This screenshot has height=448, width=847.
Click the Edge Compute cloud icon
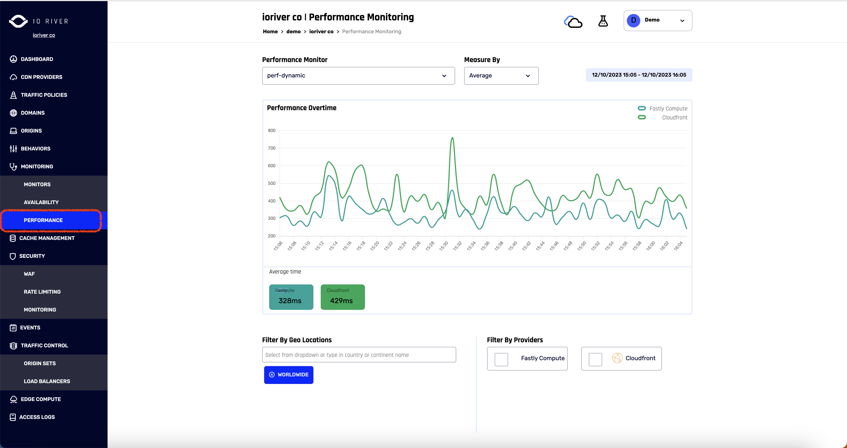click(x=13, y=399)
